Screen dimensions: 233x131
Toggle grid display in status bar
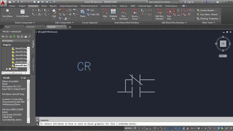click(135, 128)
